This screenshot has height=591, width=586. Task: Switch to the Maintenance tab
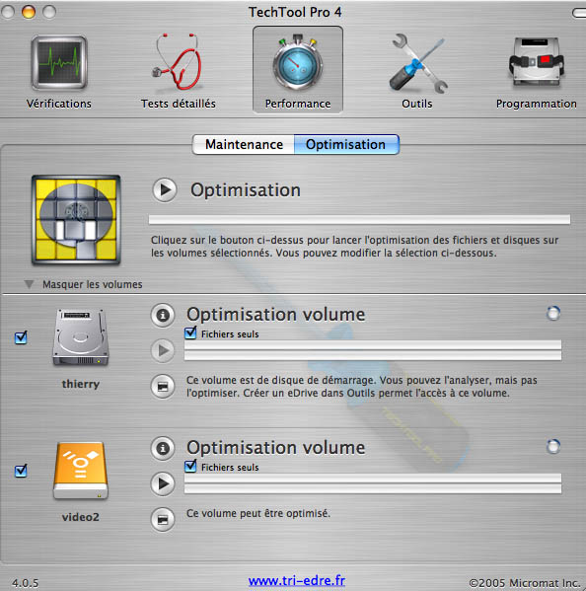pyautogui.click(x=244, y=144)
